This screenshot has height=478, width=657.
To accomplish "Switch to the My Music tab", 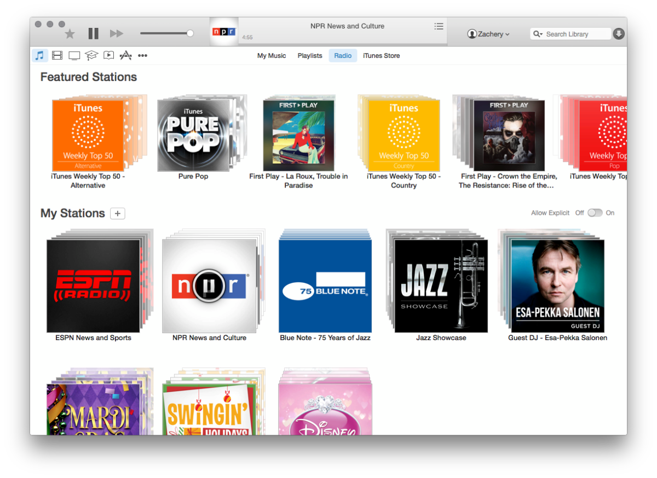I will [x=272, y=56].
